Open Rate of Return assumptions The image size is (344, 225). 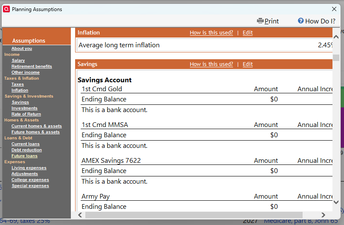(26, 114)
